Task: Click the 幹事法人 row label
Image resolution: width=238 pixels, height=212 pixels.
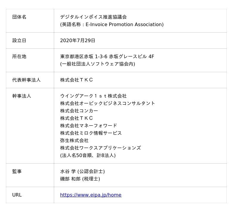Action: (22, 96)
